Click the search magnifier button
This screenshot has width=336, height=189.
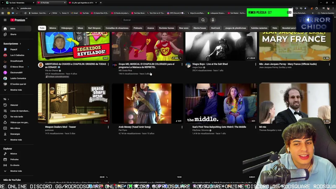pyautogui.click(x=203, y=20)
